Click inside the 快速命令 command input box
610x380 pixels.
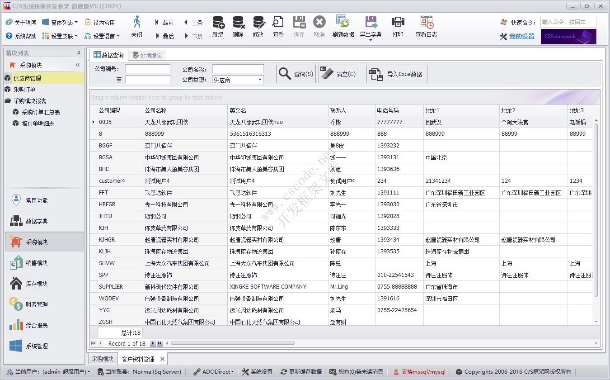coord(567,22)
